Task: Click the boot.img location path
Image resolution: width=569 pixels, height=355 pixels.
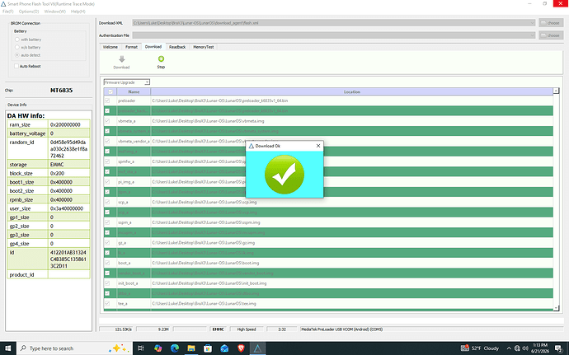Action: pos(205,263)
